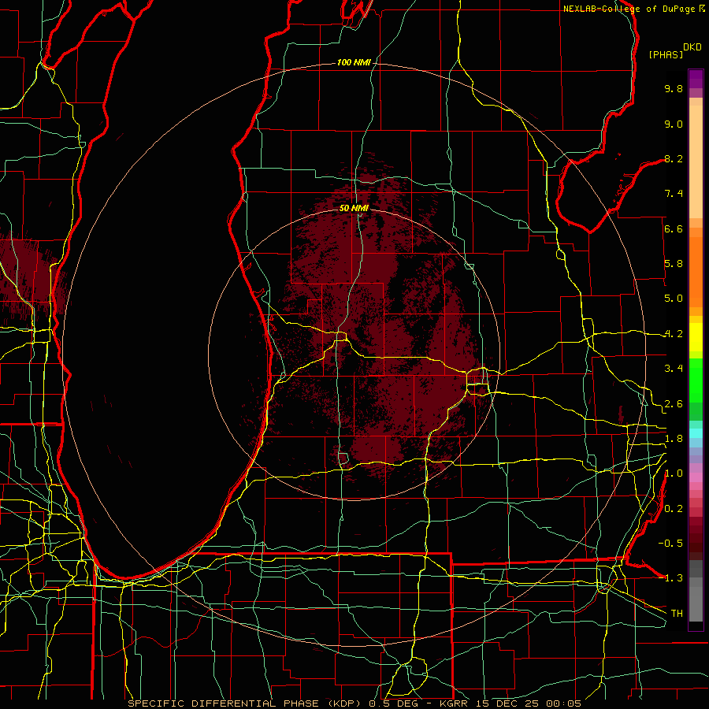Image resolution: width=709 pixels, height=709 pixels.
Task: Click the 1.3 scale value near the bottom
Action: [x=674, y=578]
